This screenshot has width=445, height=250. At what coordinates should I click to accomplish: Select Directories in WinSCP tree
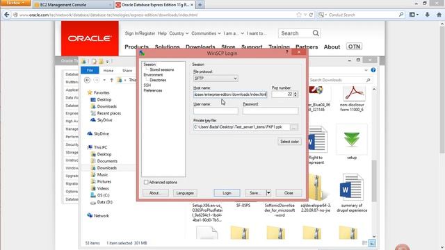coord(158,81)
